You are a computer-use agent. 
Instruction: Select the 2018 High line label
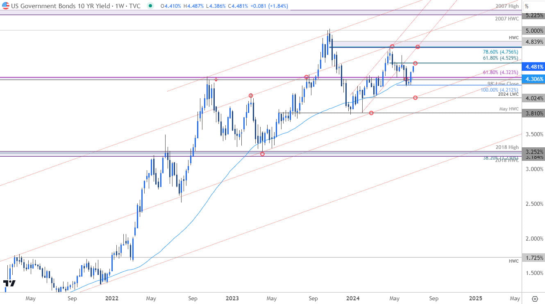coord(508,147)
